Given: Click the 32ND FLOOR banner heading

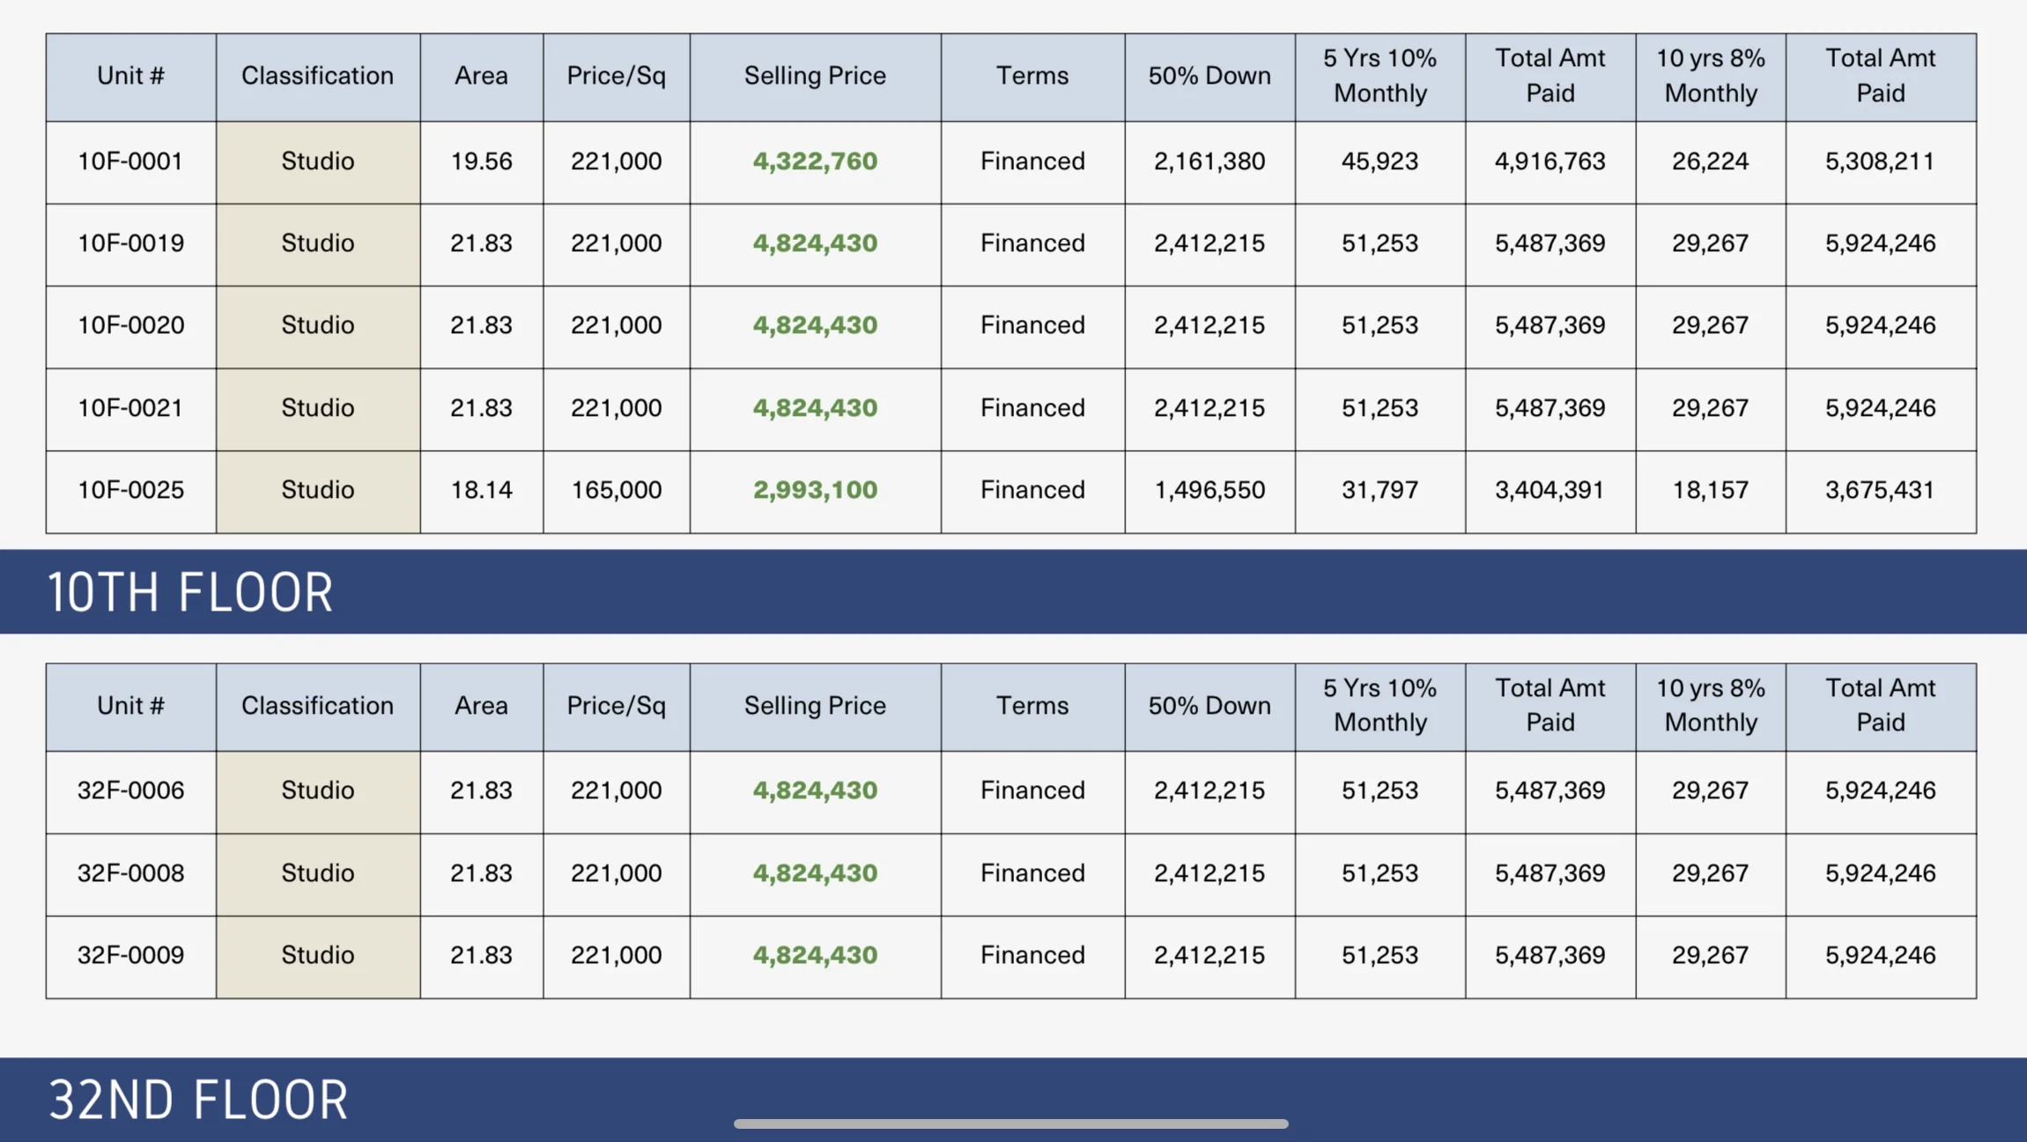Looking at the screenshot, I should coord(198,1100).
